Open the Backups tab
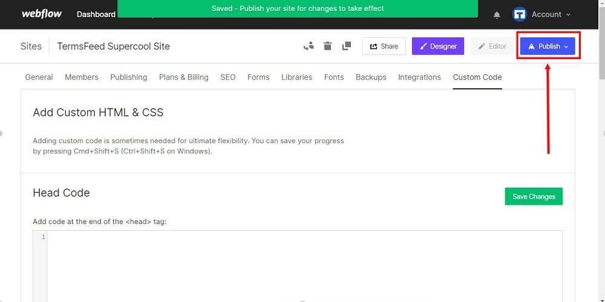 pyautogui.click(x=371, y=77)
